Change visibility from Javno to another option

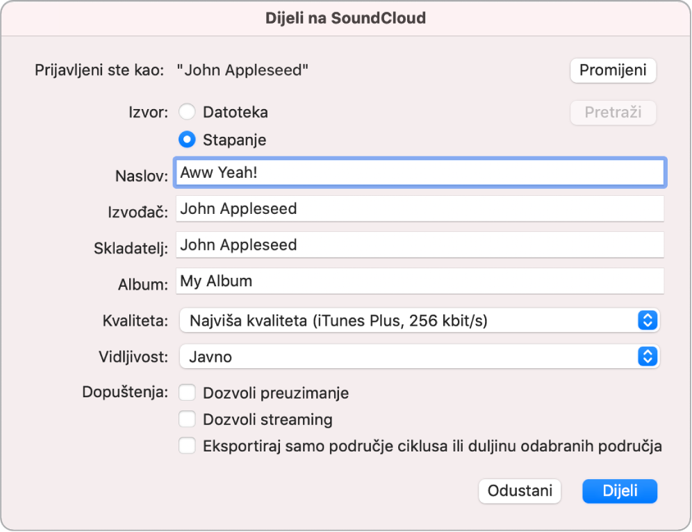click(x=417, y=356)
